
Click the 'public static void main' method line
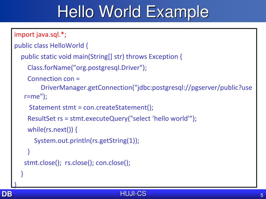102,56
